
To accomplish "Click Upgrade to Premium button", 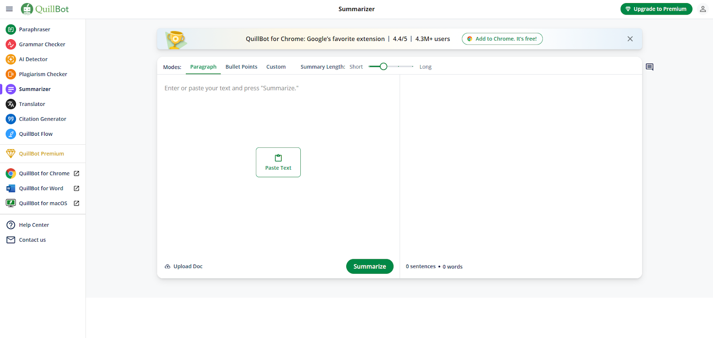I will click(x=656, y=9).
